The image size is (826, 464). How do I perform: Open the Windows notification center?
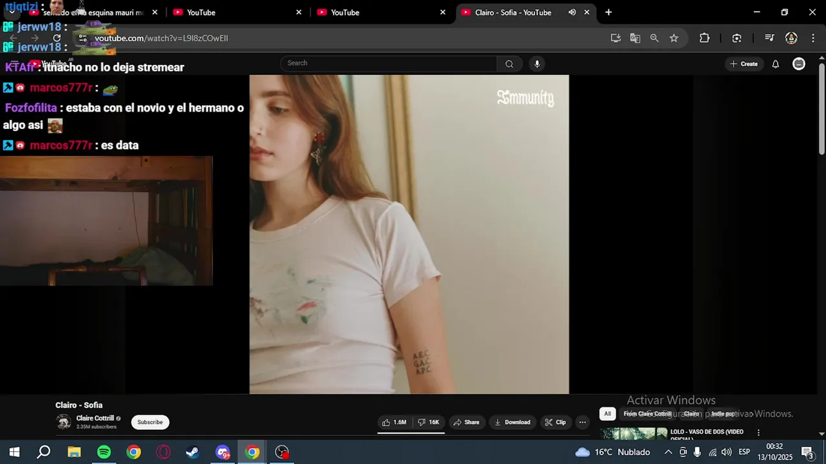coord(807,452)
